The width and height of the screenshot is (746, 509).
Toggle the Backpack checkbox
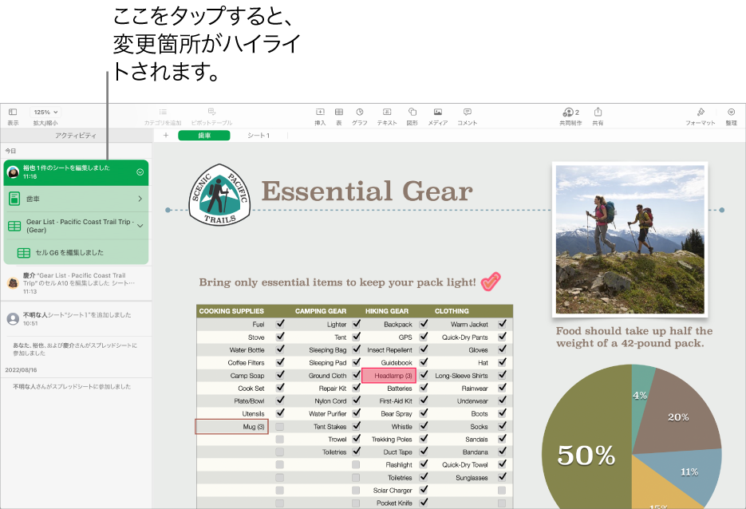pyautogui.click(x=424, y=323)
